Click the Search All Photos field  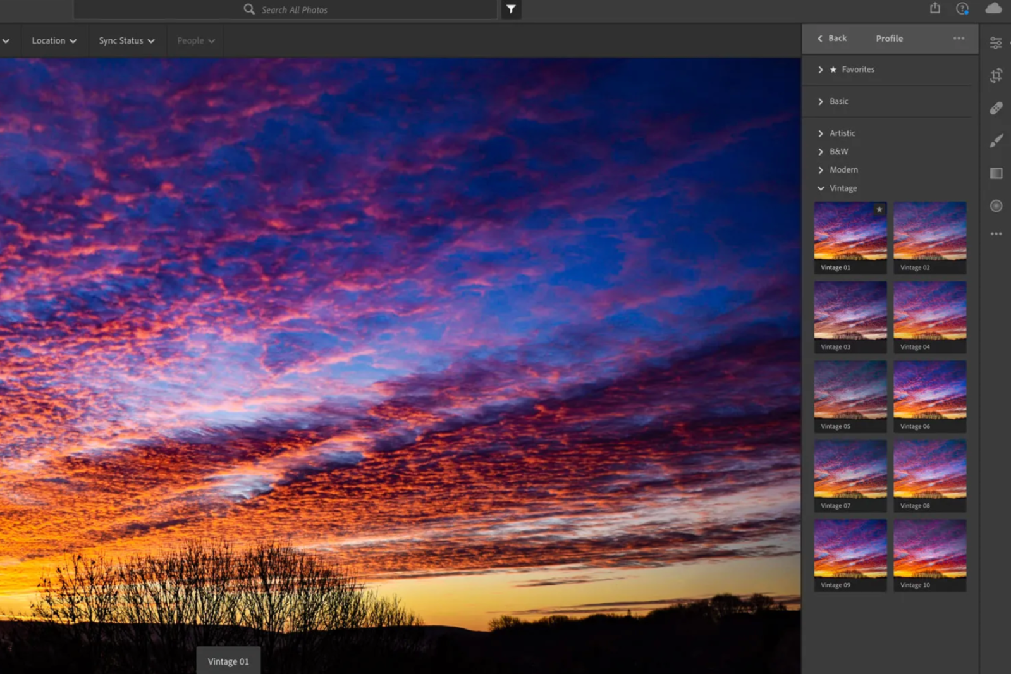tap(294, 10)
